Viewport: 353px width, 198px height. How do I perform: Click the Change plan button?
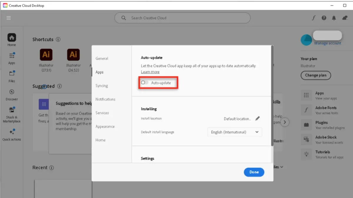click(x=316, y=75)
